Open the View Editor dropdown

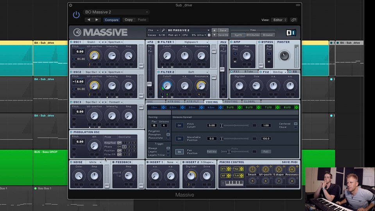(x=279, y=20)
